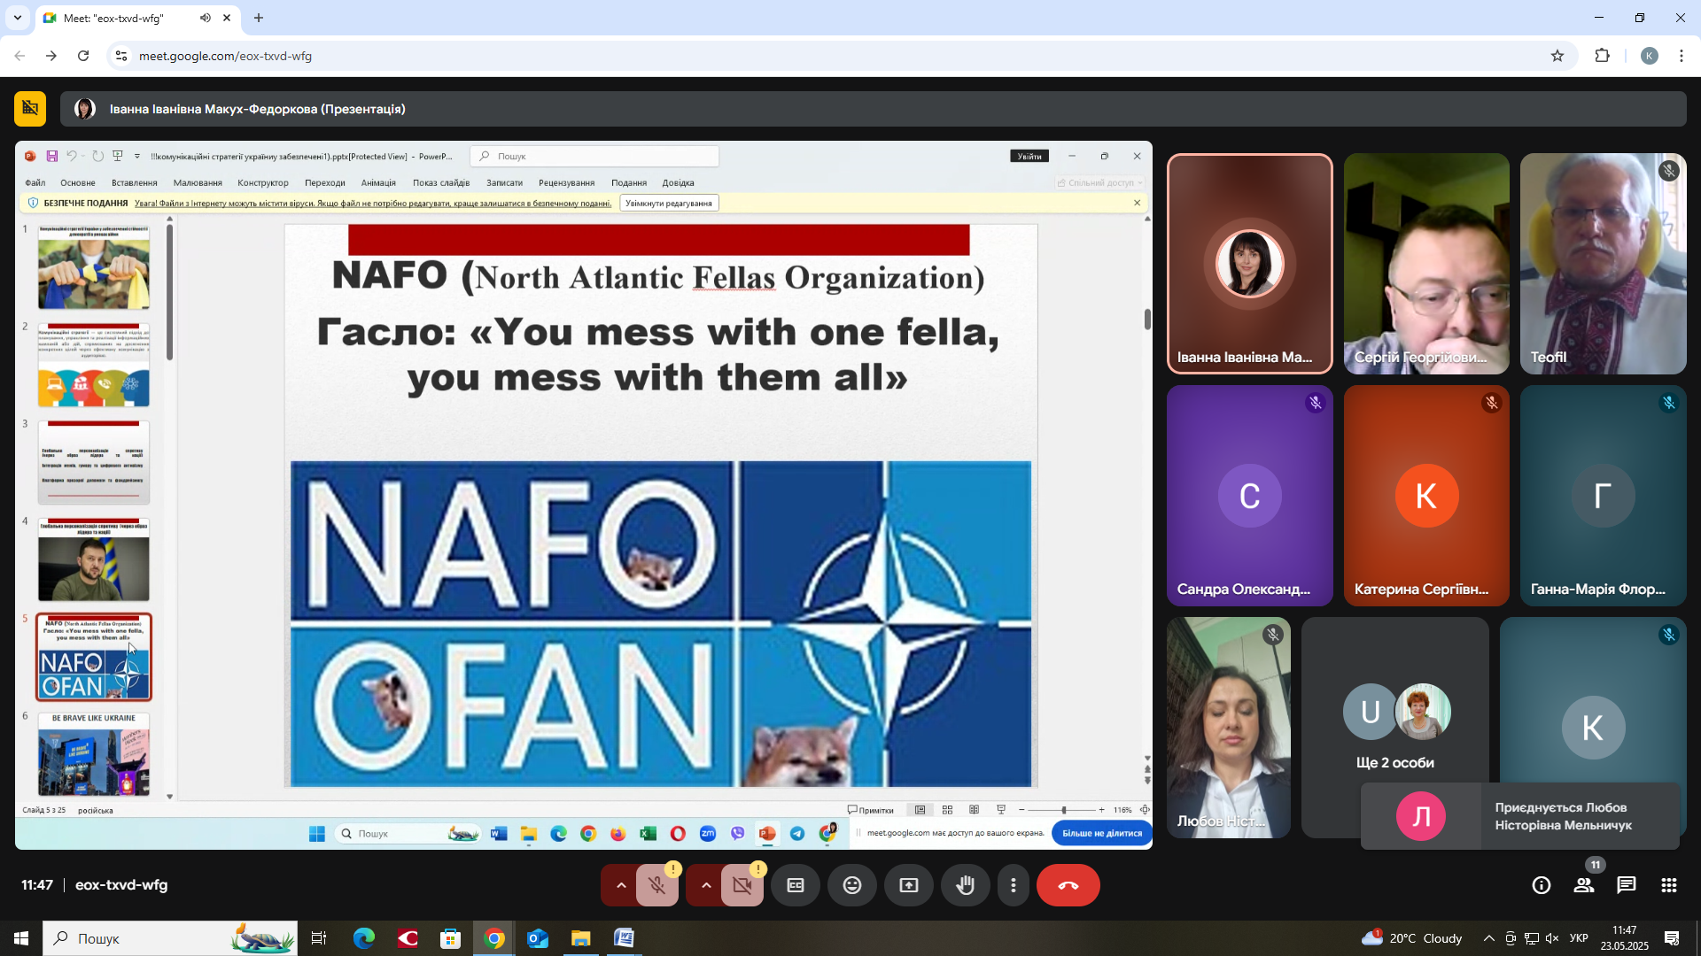
Task: Open the 'Ще 2 особи' tile
Action: tap(1395, 728)
